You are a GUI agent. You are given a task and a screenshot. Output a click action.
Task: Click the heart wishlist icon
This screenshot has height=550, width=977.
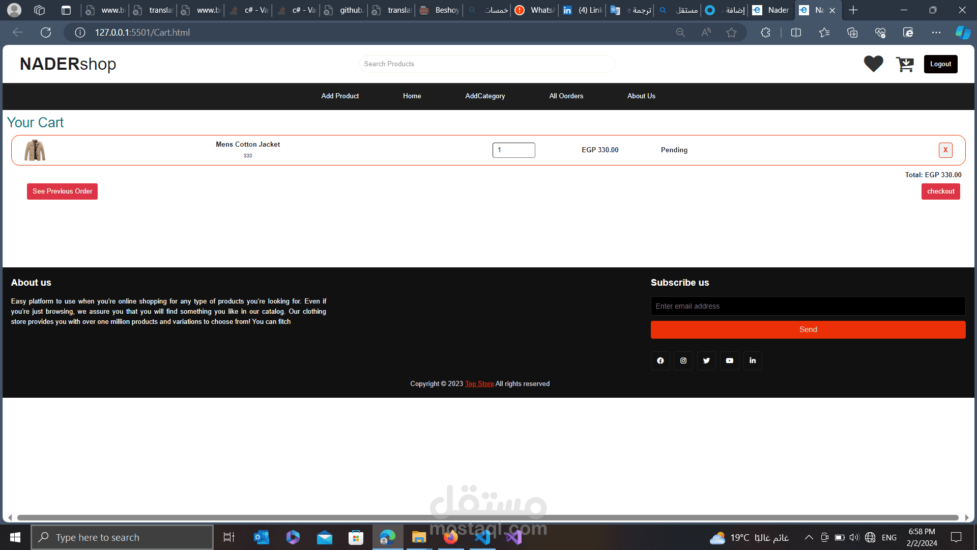873,64
